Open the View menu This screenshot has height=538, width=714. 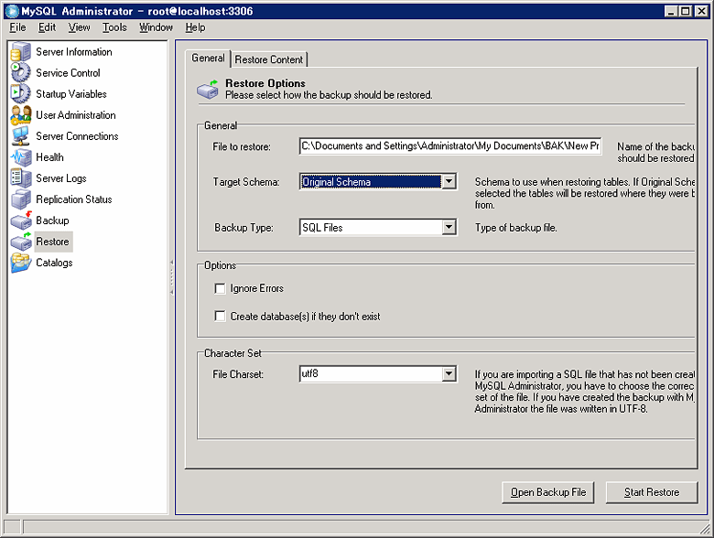80,27
